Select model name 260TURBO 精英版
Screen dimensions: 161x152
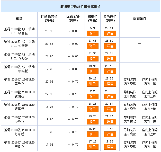click(19, 107)
